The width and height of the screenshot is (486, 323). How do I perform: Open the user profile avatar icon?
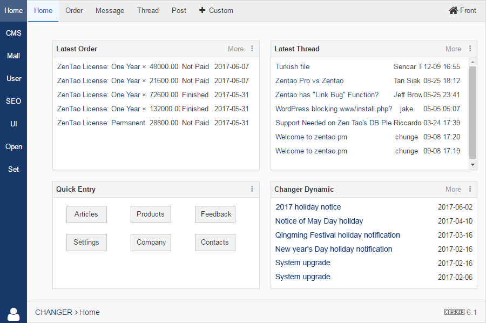tap(13, 314)
